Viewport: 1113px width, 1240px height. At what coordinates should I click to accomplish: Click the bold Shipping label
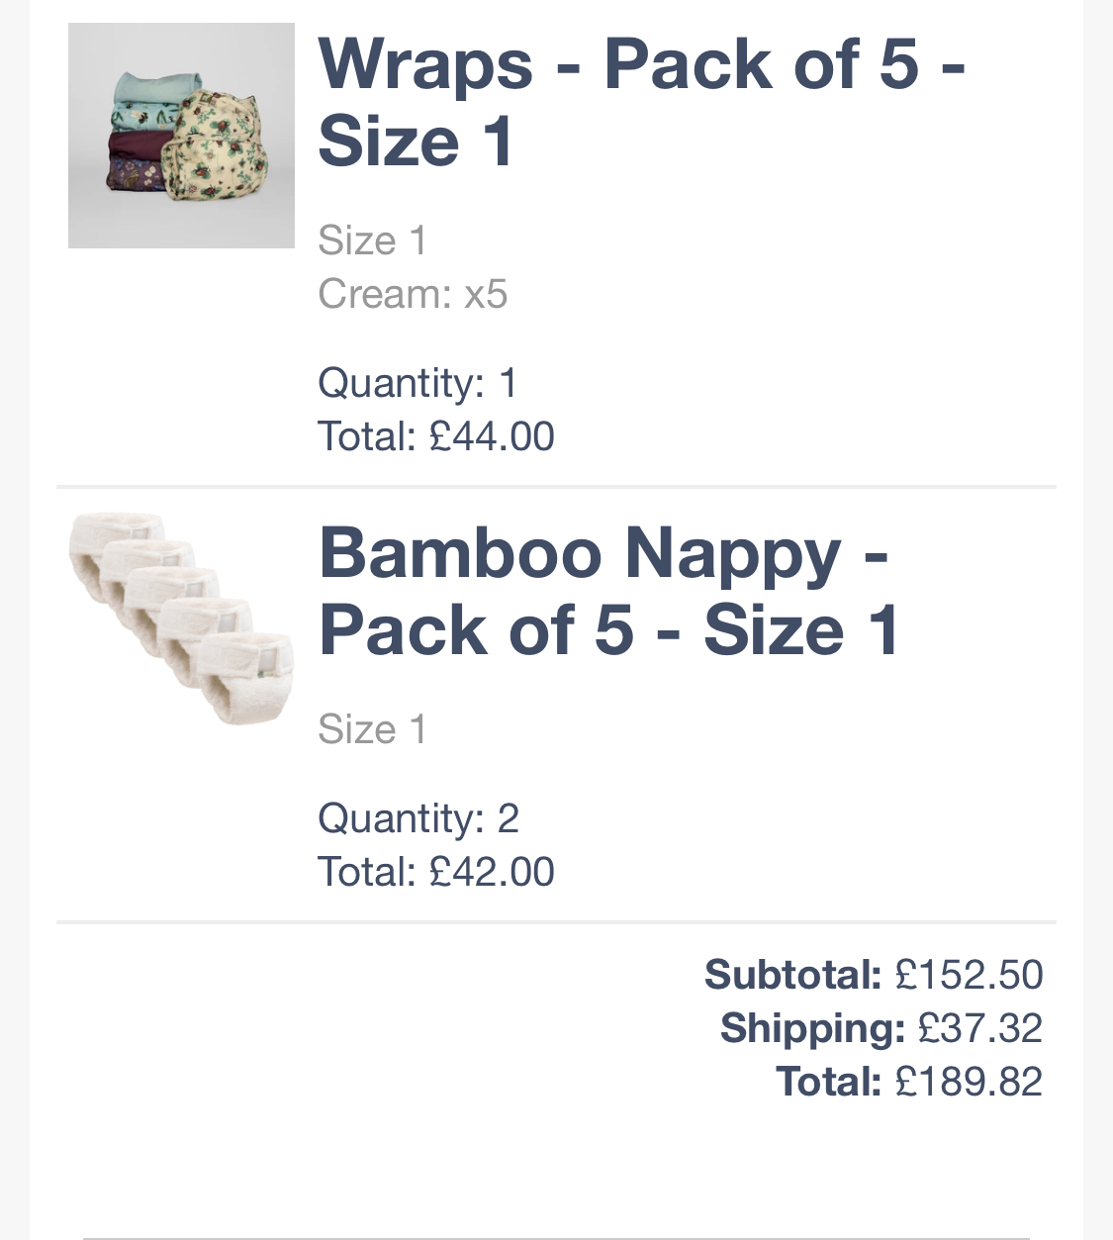pos(812,1028)
